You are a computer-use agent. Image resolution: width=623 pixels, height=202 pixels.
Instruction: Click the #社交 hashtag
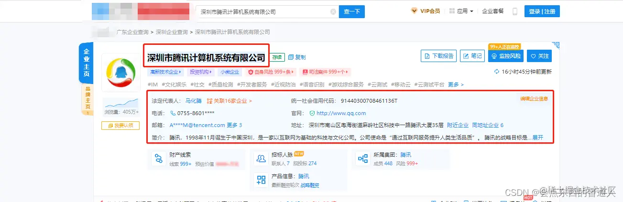(197, 85)
